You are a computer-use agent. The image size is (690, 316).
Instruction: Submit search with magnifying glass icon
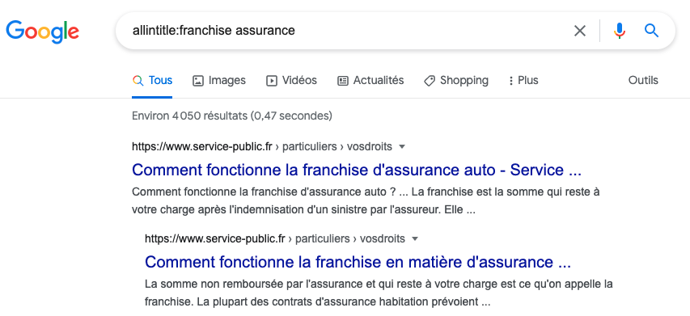pos(651,31)
